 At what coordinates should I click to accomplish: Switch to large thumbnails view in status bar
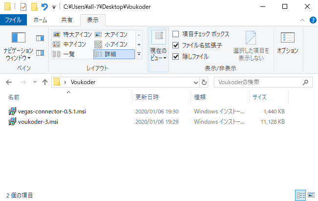(311, 195)
